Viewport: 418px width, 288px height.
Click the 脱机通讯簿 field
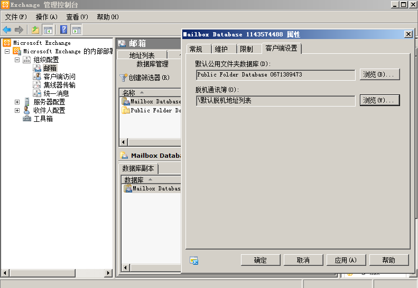[x=276, y=101]
